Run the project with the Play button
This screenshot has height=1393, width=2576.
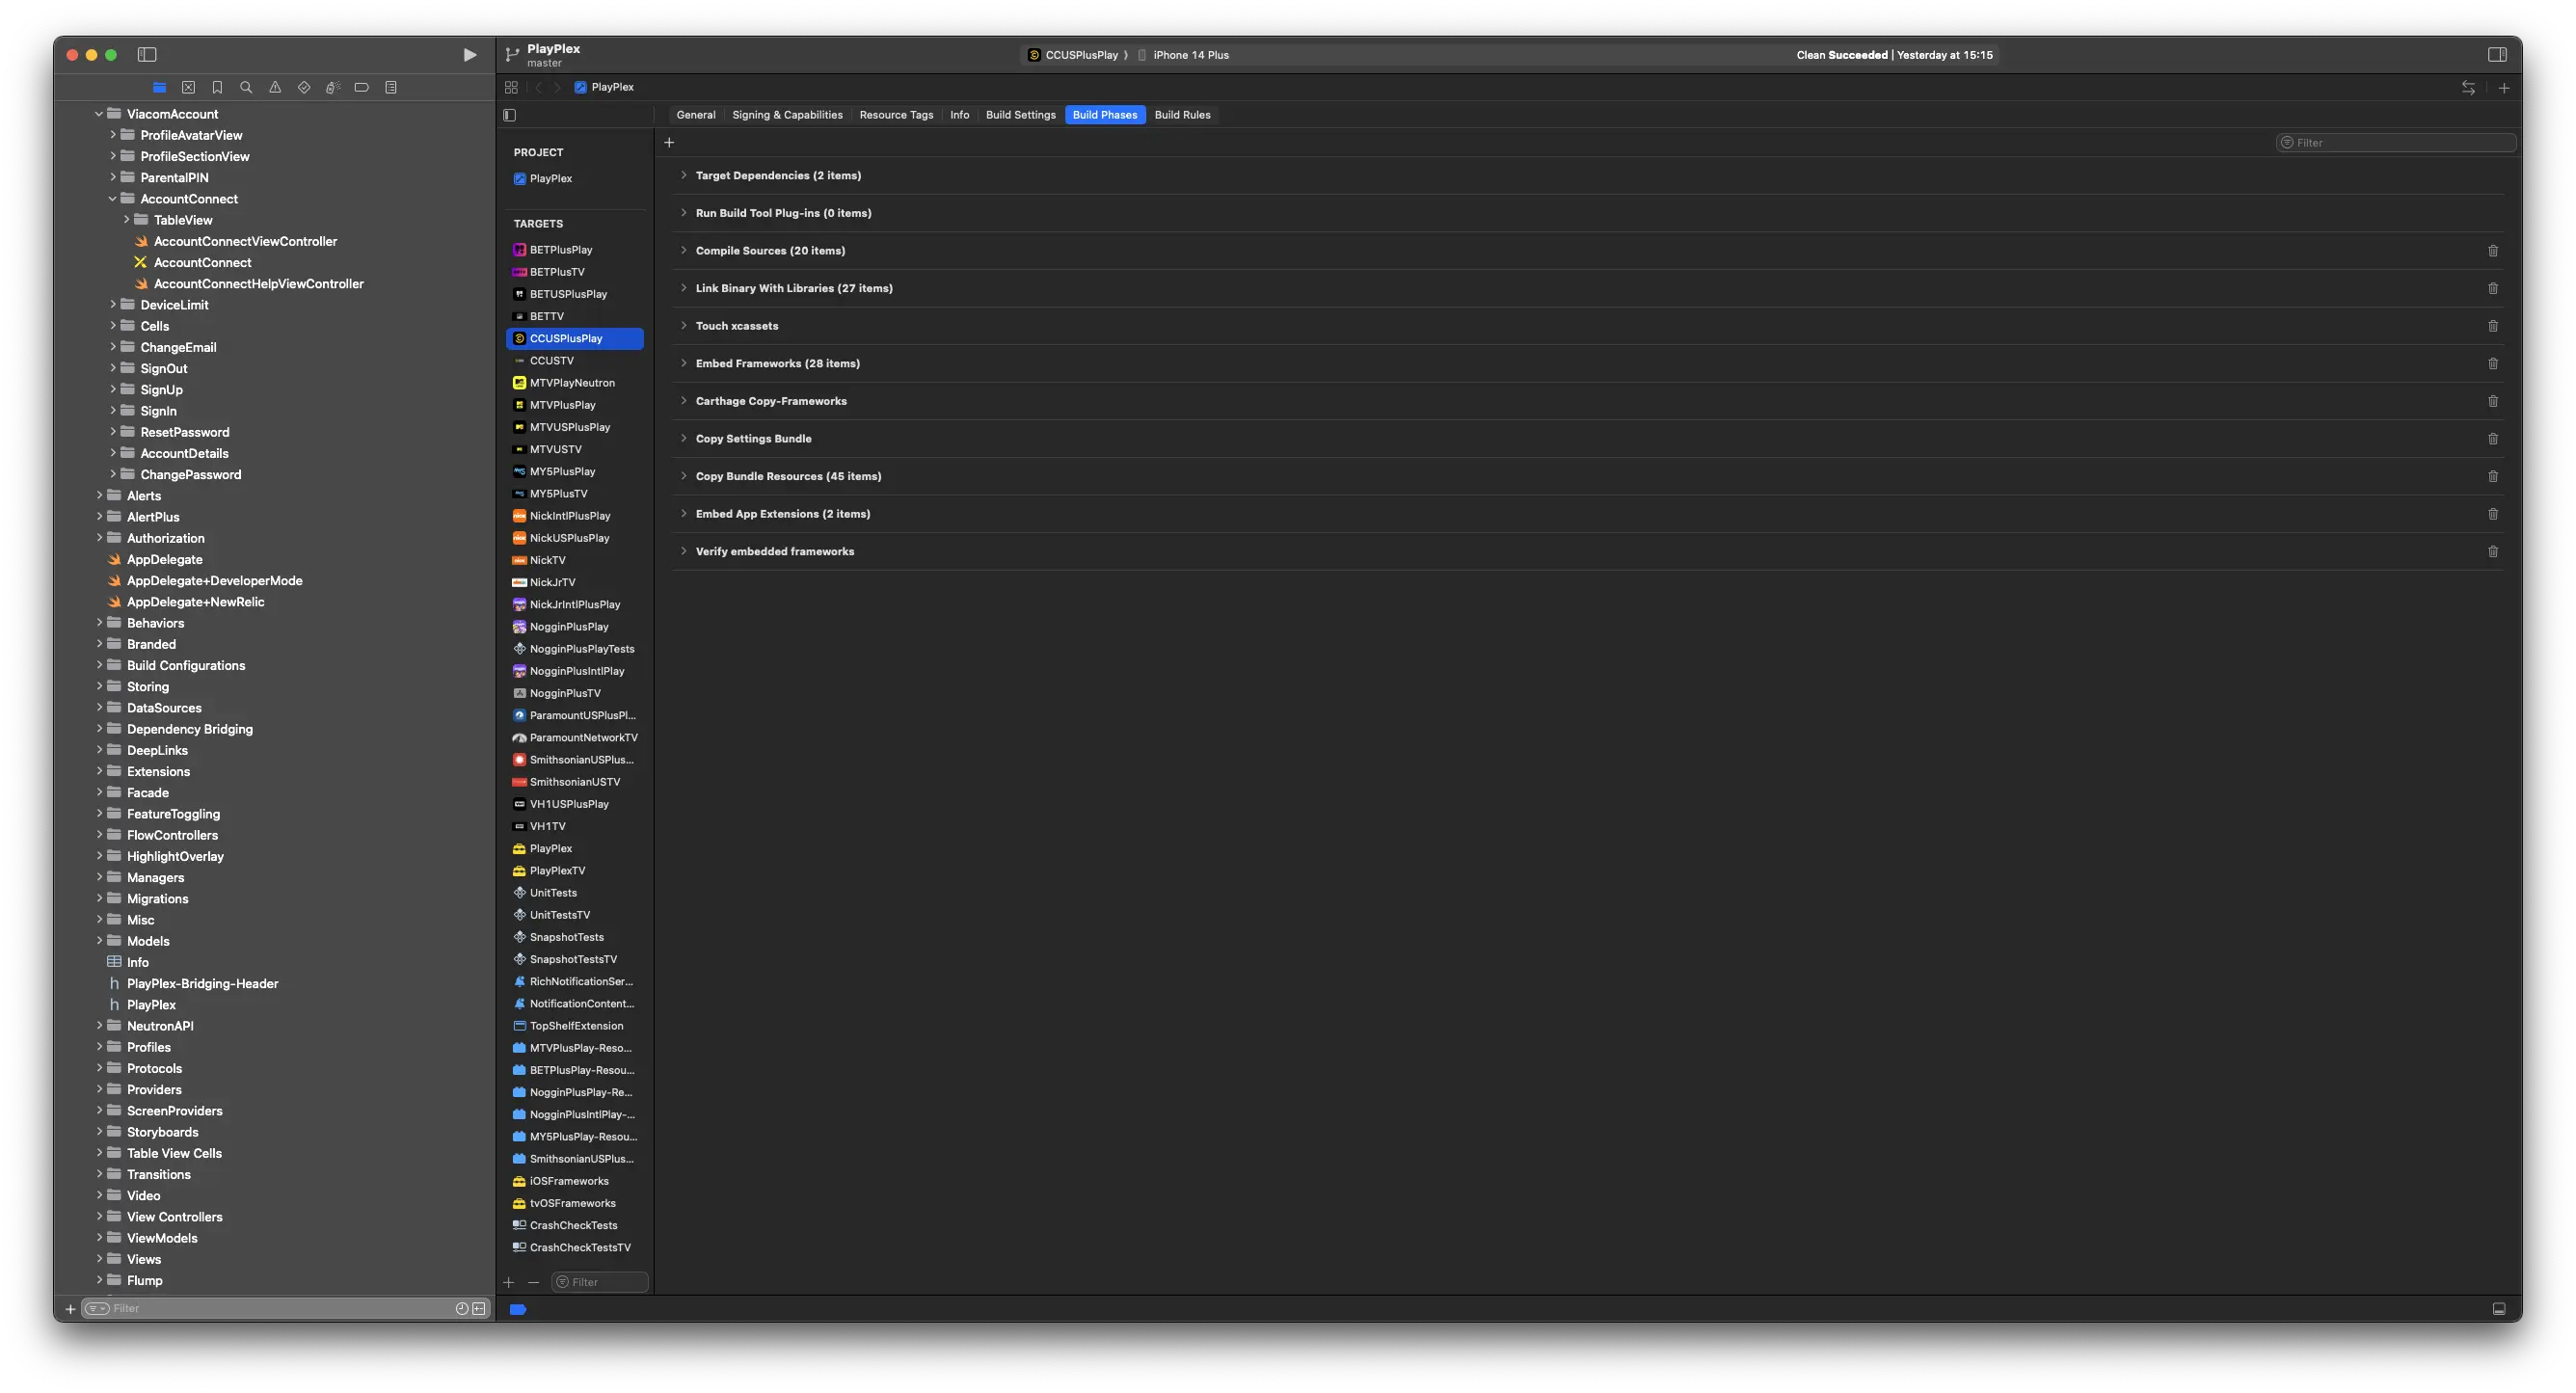[x=470, y=55]
